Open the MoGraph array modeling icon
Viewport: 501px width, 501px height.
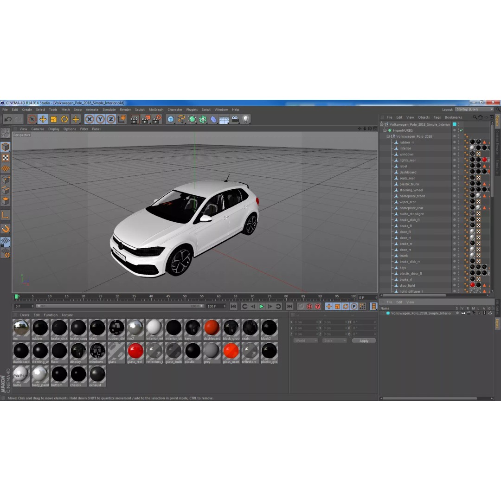(203, 119)
